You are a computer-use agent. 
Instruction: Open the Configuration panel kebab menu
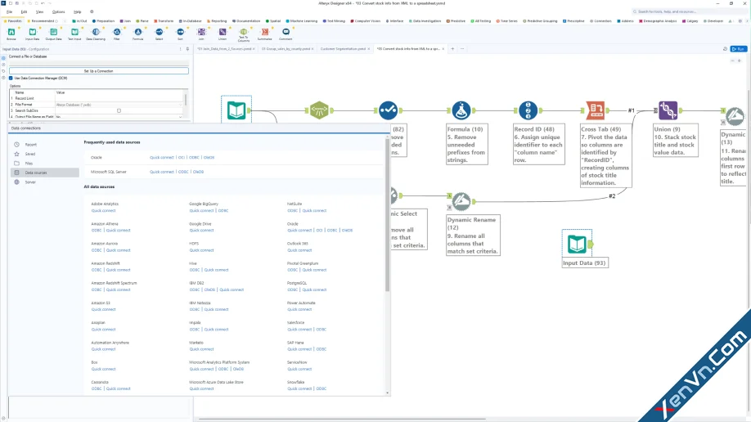point(181,49)
